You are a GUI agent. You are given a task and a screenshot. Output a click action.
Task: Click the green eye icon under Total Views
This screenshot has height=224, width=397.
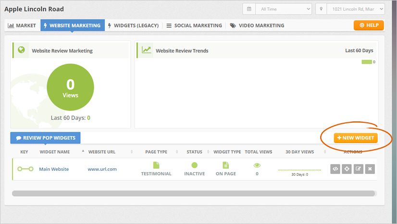point(257,165)
